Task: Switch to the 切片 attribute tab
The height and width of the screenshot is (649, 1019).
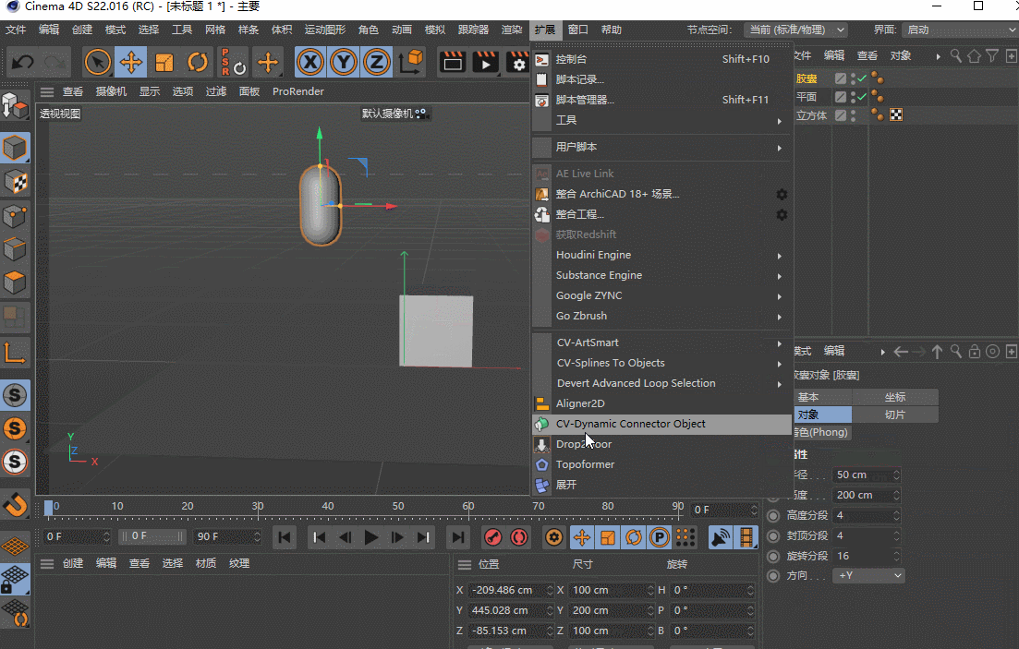Action: click(x=895, y=415)
